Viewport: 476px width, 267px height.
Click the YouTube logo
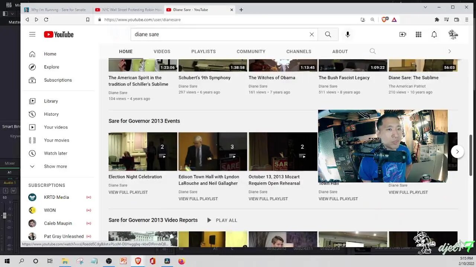(59, 34)
